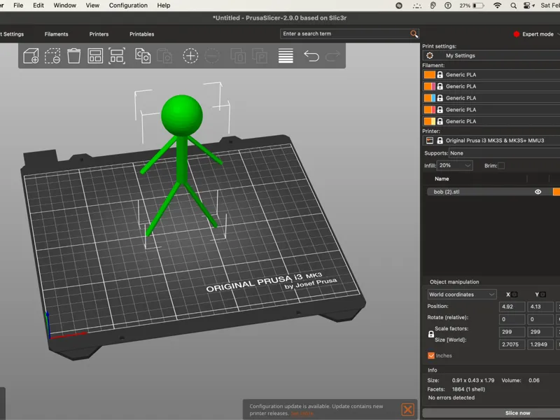Click the Position X input field

tap(512, 307)
